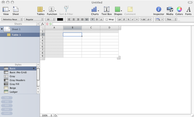Open the 100% zoom dropdown

tap(47, 115)
